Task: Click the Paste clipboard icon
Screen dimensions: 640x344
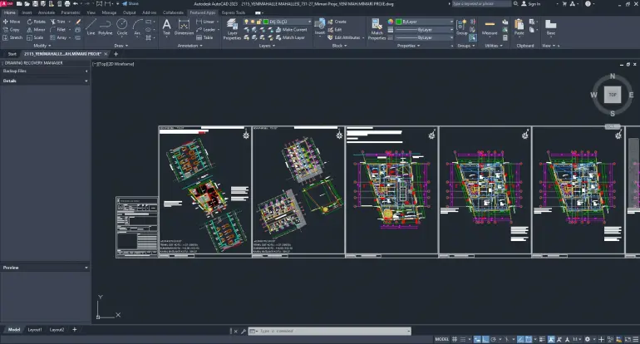Action: [519, 27]
